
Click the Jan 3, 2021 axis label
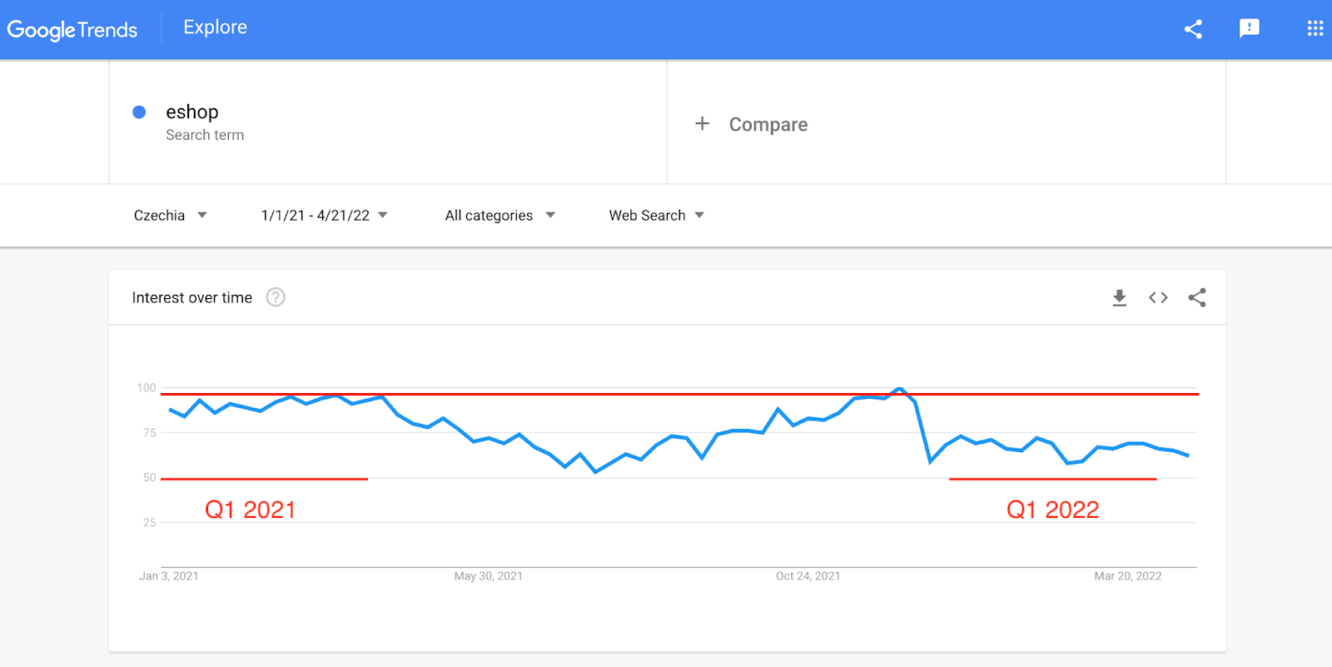pyautogui.click(x=169, y=575)
